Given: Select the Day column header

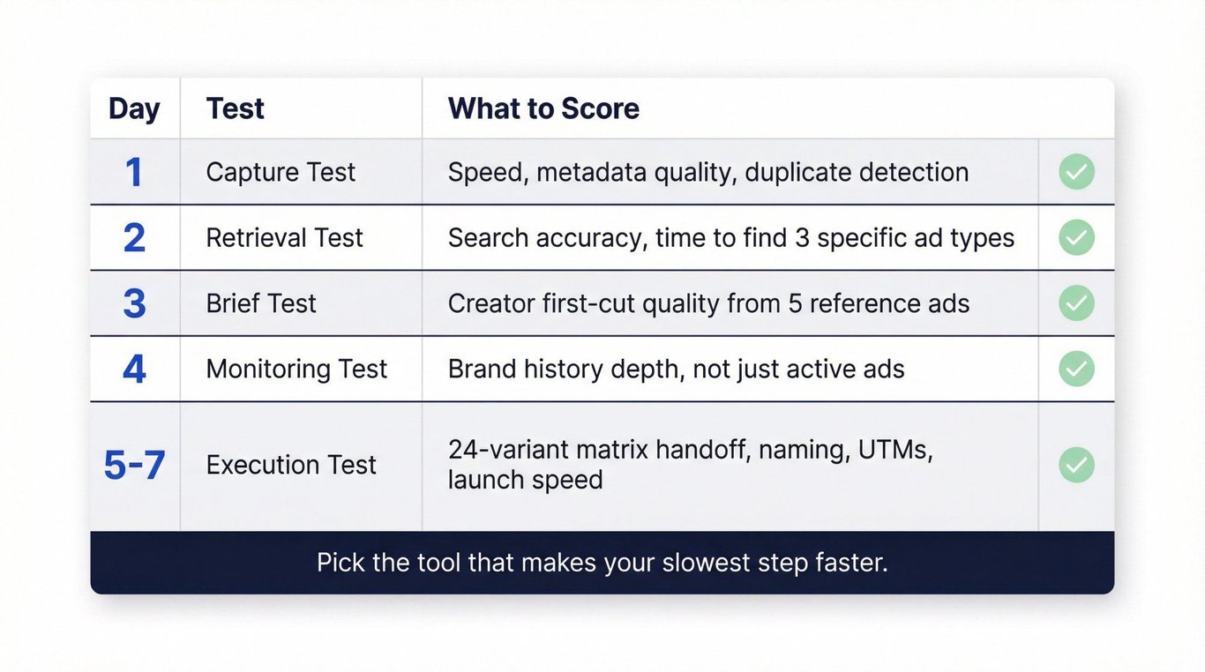Looking at the screenshot, I should pyautogui.click(x=134, y=108).
